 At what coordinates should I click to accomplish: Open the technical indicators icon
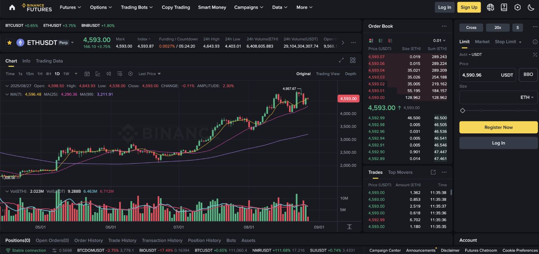coord(98,74)
